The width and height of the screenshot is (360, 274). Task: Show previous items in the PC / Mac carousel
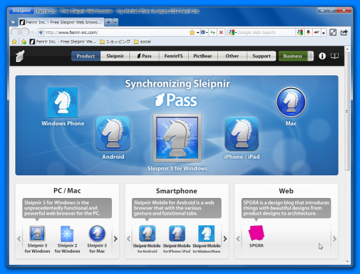tap(19, 239)
